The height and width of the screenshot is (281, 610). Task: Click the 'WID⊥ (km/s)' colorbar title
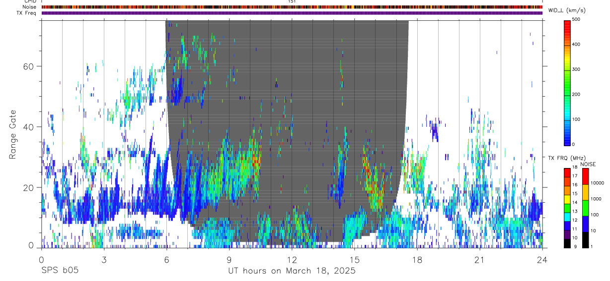tap(567, 10)
